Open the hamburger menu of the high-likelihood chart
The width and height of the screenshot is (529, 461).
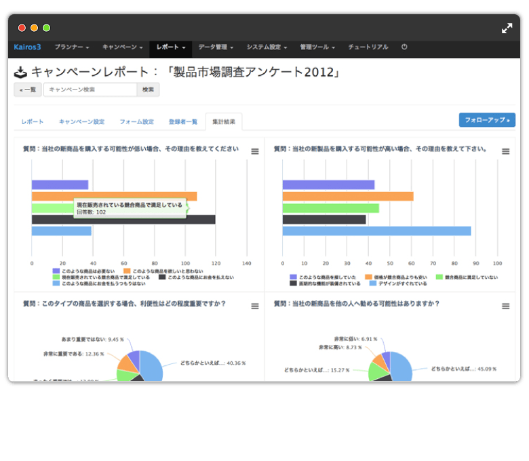(505, 152)
